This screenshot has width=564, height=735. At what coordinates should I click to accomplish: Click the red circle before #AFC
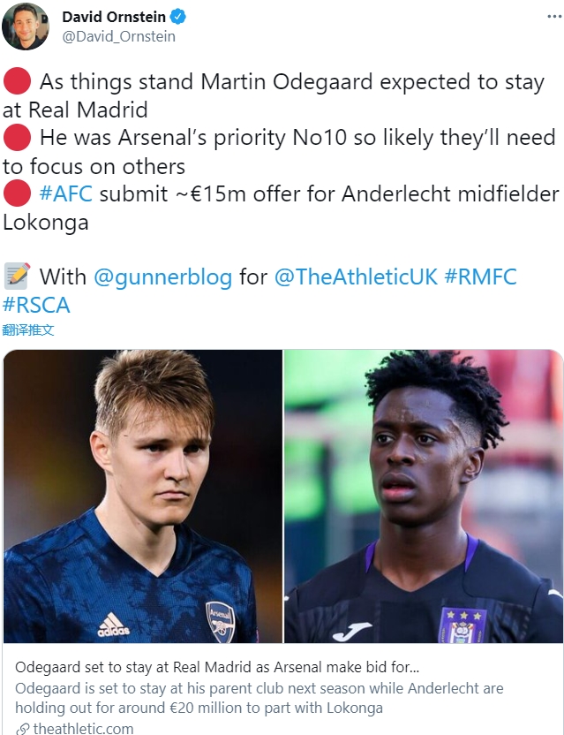[18, 193]
